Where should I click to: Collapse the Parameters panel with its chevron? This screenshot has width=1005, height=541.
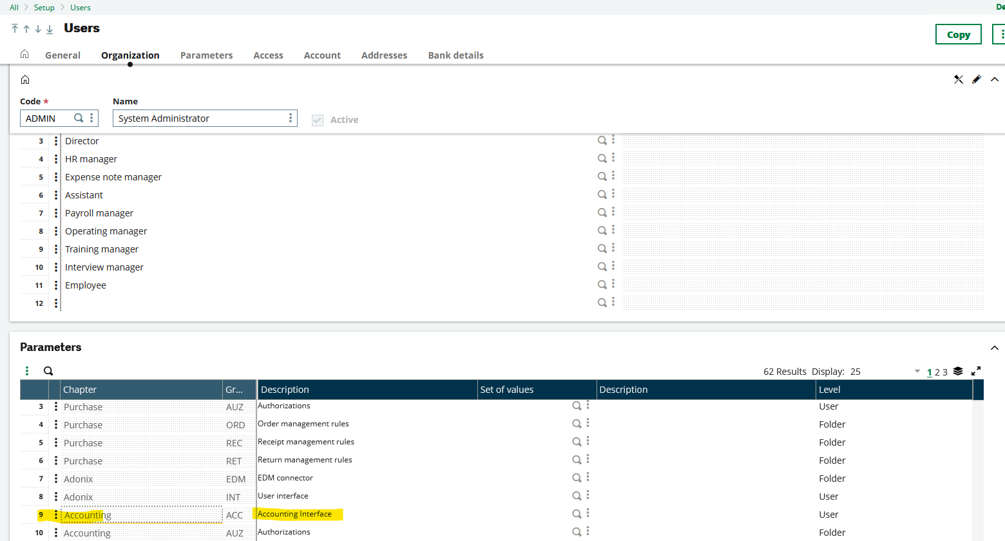[995, 347]
